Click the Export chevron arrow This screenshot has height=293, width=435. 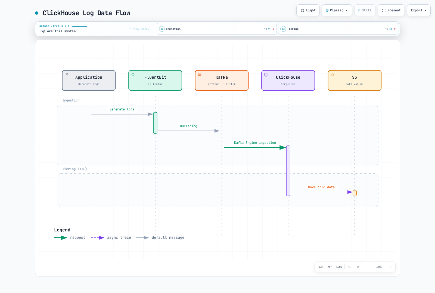coord(425,10)
